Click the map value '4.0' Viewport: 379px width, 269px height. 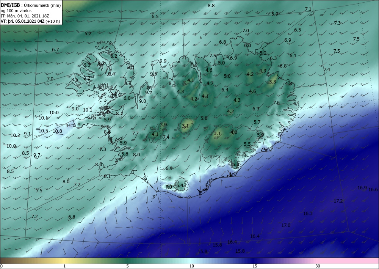[x=234, y=132]
